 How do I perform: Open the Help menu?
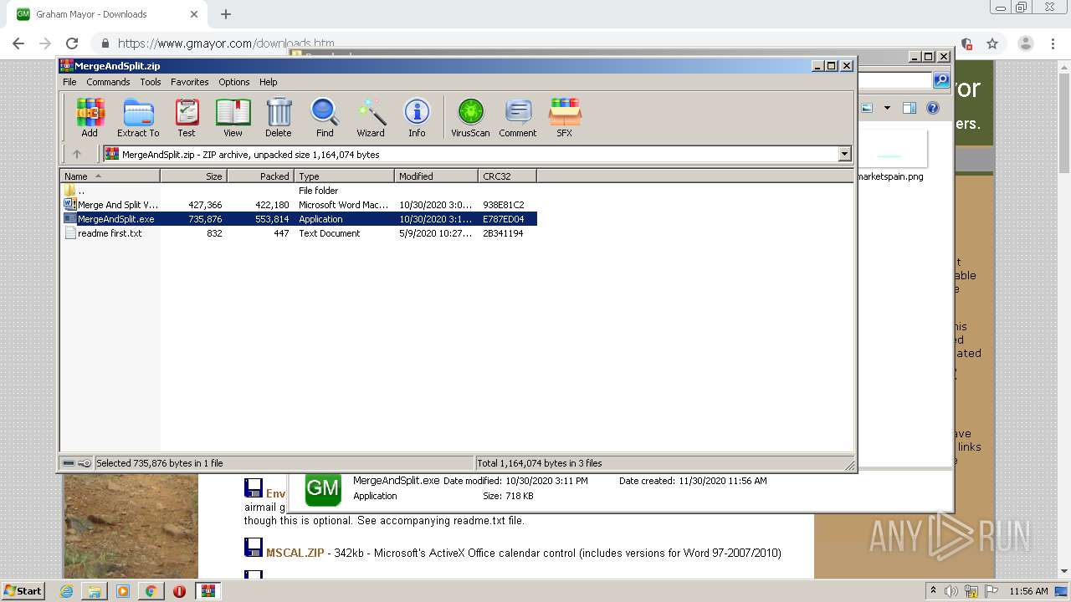(269, 82)
